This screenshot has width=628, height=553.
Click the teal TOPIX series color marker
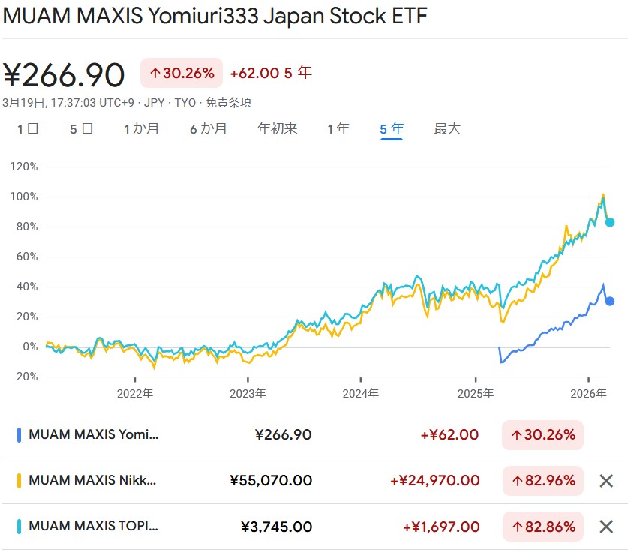[19, 527]
